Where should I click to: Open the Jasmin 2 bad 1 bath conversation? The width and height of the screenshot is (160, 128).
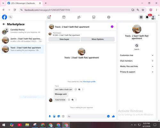click(22, 40)
